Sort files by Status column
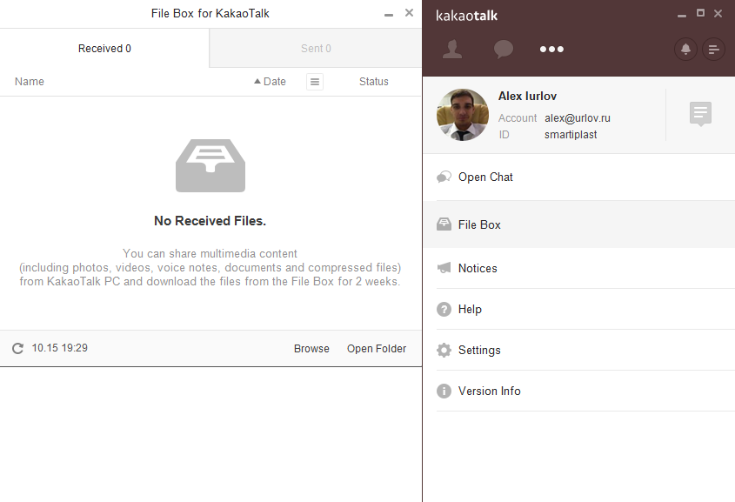This screenshot has height=502, width=735. (374, 82)
